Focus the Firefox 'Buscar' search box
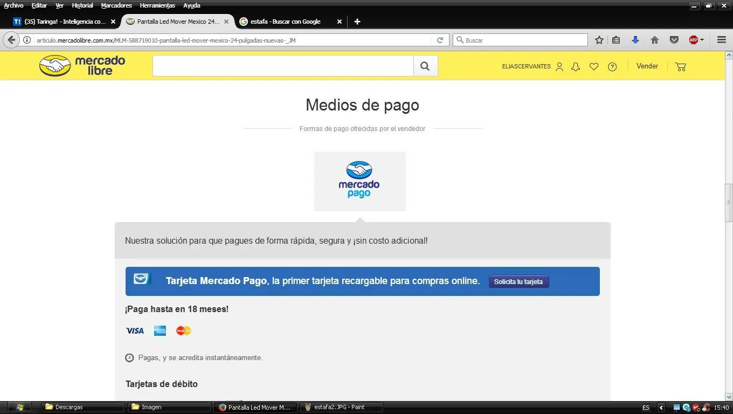Screen dimensions: 733x414 coord(520,40)
